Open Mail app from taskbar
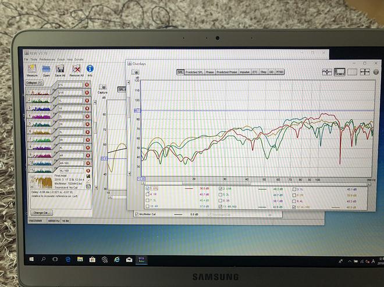Image resolution: width=384 pixels, height=287 pixels. 129,260
